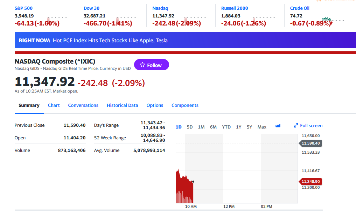Switch to the Chart tab
This screenshot has height=212, width=356.
click(54, 105)
